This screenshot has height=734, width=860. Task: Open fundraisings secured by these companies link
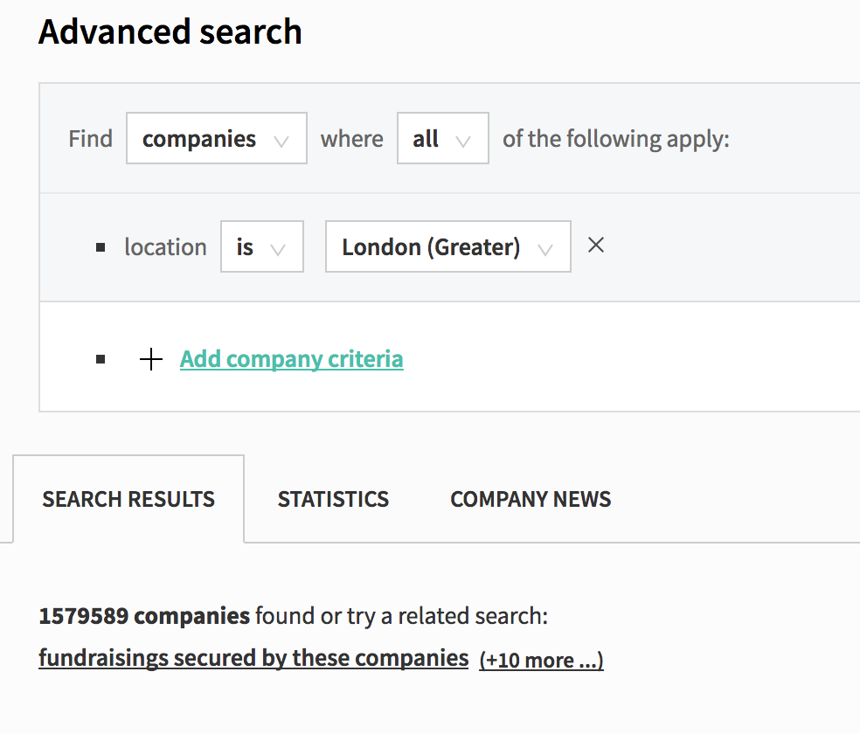point(253,658)
